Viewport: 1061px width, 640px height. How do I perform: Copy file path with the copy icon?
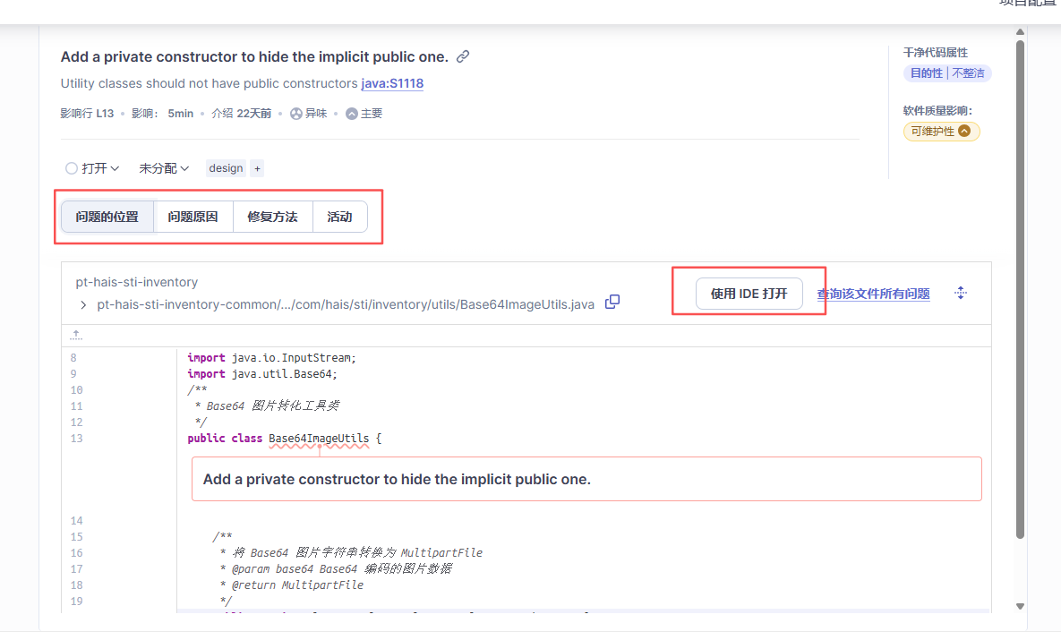click(612, 302)
